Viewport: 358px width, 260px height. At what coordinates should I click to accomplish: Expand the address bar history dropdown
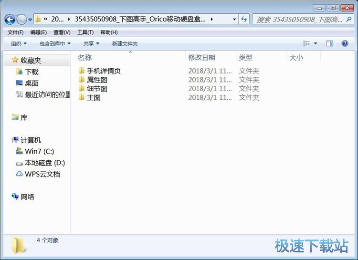[234, 20]
